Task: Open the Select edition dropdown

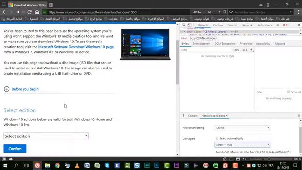Action: [x=46, y=136]
